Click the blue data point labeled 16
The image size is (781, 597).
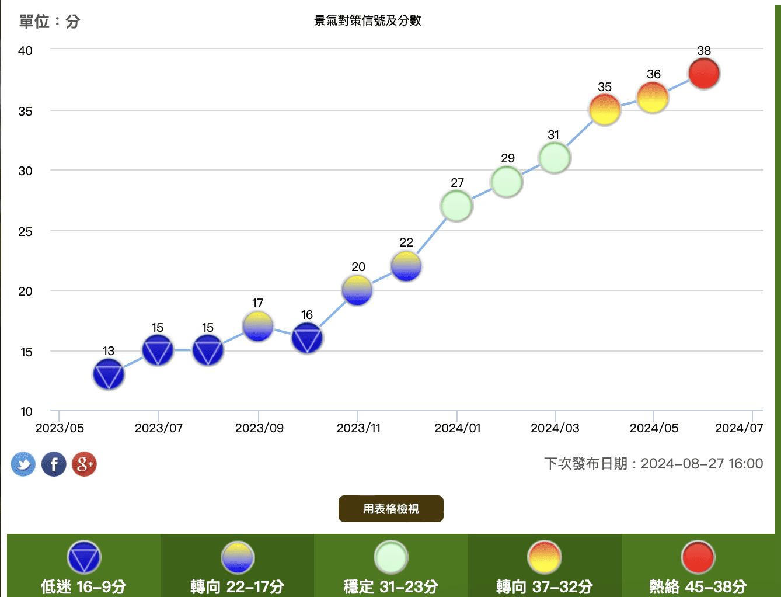(307, 338)
